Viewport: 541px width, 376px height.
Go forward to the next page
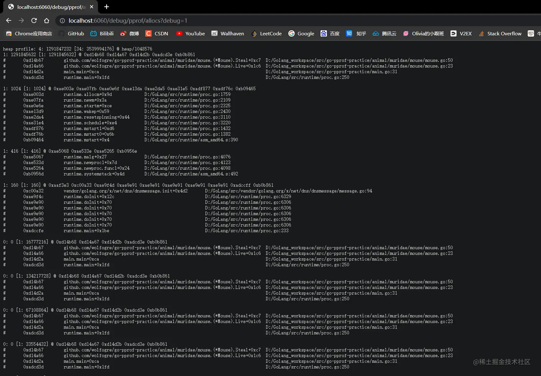[21, 21]
